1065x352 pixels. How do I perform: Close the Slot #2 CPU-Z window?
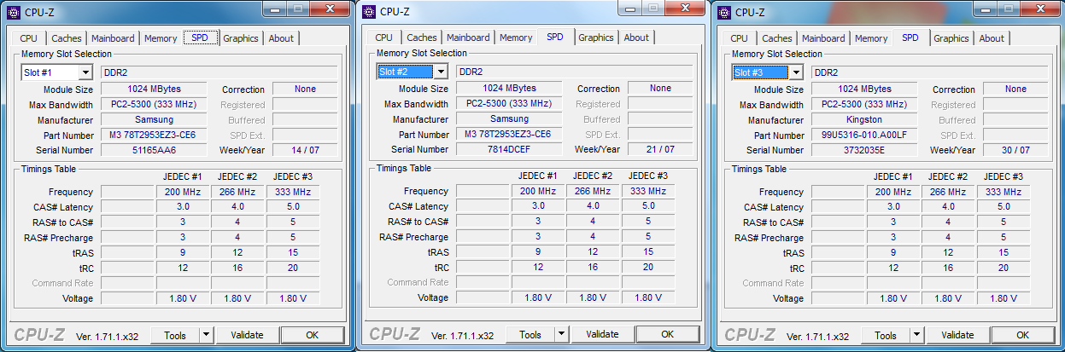686,8
